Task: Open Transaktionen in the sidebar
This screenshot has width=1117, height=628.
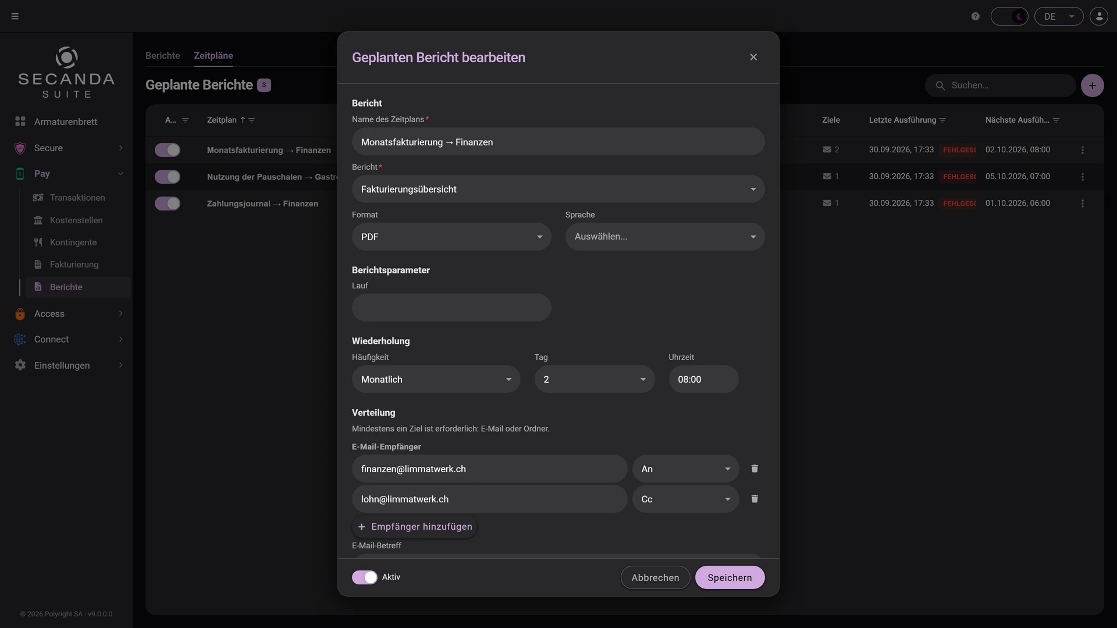Action: [x=77, y=198]
